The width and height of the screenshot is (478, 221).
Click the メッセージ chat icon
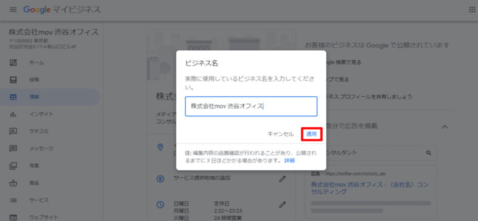click(13, 149)
